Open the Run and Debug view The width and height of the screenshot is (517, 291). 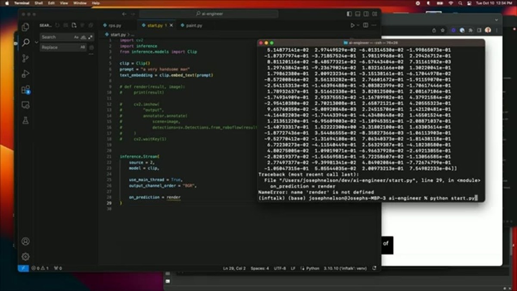pyautogui.click(x=25, y=74)
